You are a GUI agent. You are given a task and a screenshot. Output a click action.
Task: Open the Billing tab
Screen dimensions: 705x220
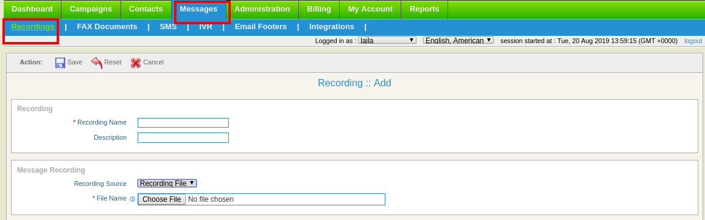coord(319,10)
